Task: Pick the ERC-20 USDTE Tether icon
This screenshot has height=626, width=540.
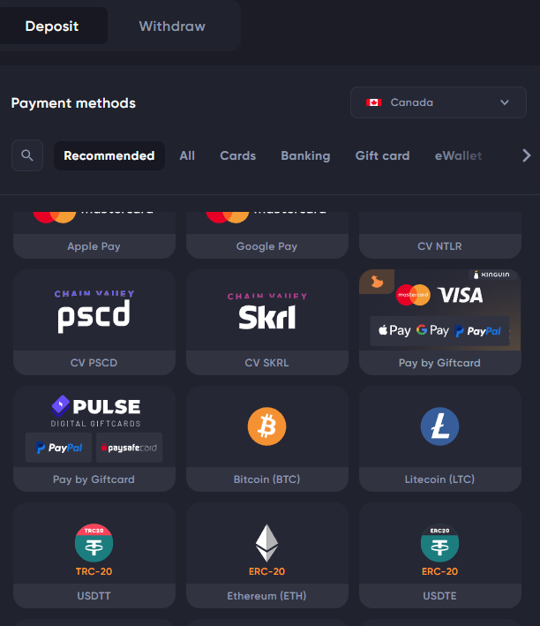Action: click(x=439, y=543)
